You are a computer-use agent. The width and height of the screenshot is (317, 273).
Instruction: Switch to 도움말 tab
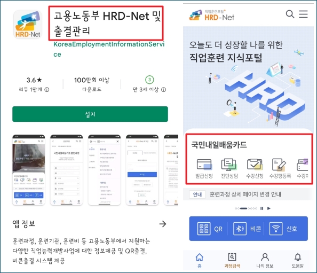point(298,260)
